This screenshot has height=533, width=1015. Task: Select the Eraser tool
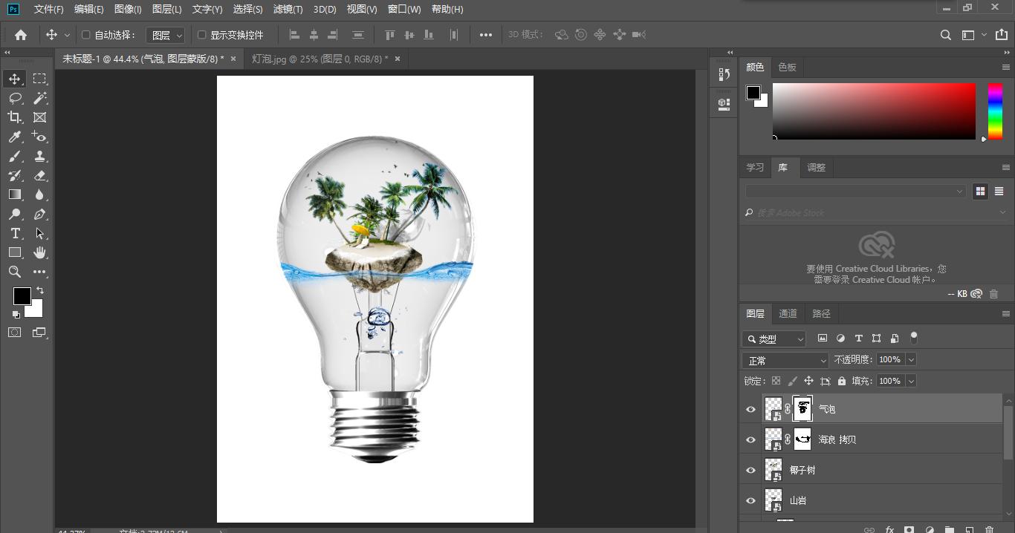tap(39, 176)
